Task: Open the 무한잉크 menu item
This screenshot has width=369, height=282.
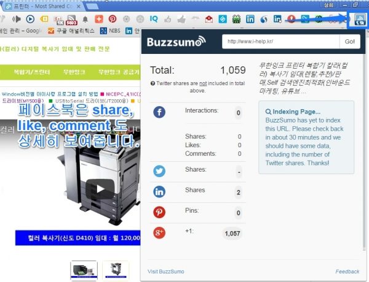Action: coord(74,72)
